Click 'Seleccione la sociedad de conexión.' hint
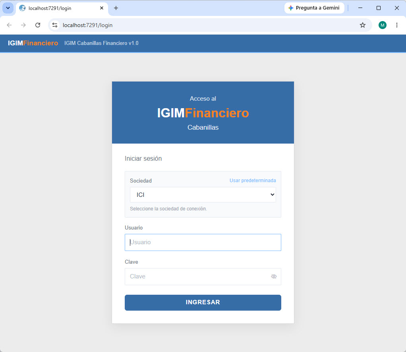This screenshot has width=406, height=352. (x=168, y=209)
